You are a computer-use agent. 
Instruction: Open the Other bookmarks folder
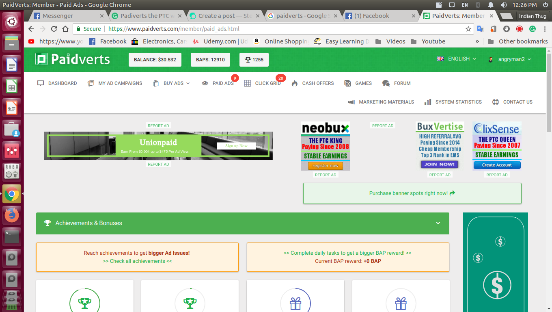[x=517, y=41]
